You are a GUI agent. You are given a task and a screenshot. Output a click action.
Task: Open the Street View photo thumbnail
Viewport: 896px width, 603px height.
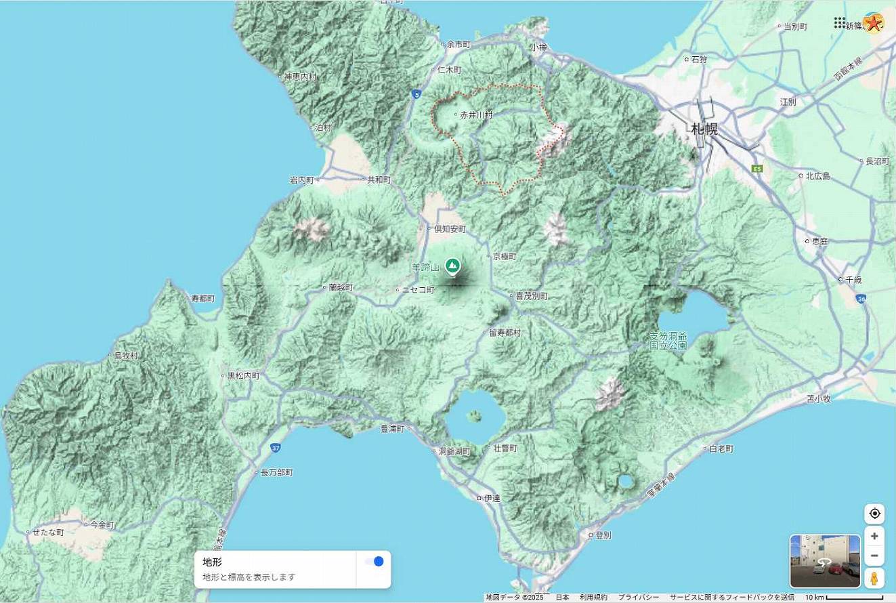pos(825,561)
